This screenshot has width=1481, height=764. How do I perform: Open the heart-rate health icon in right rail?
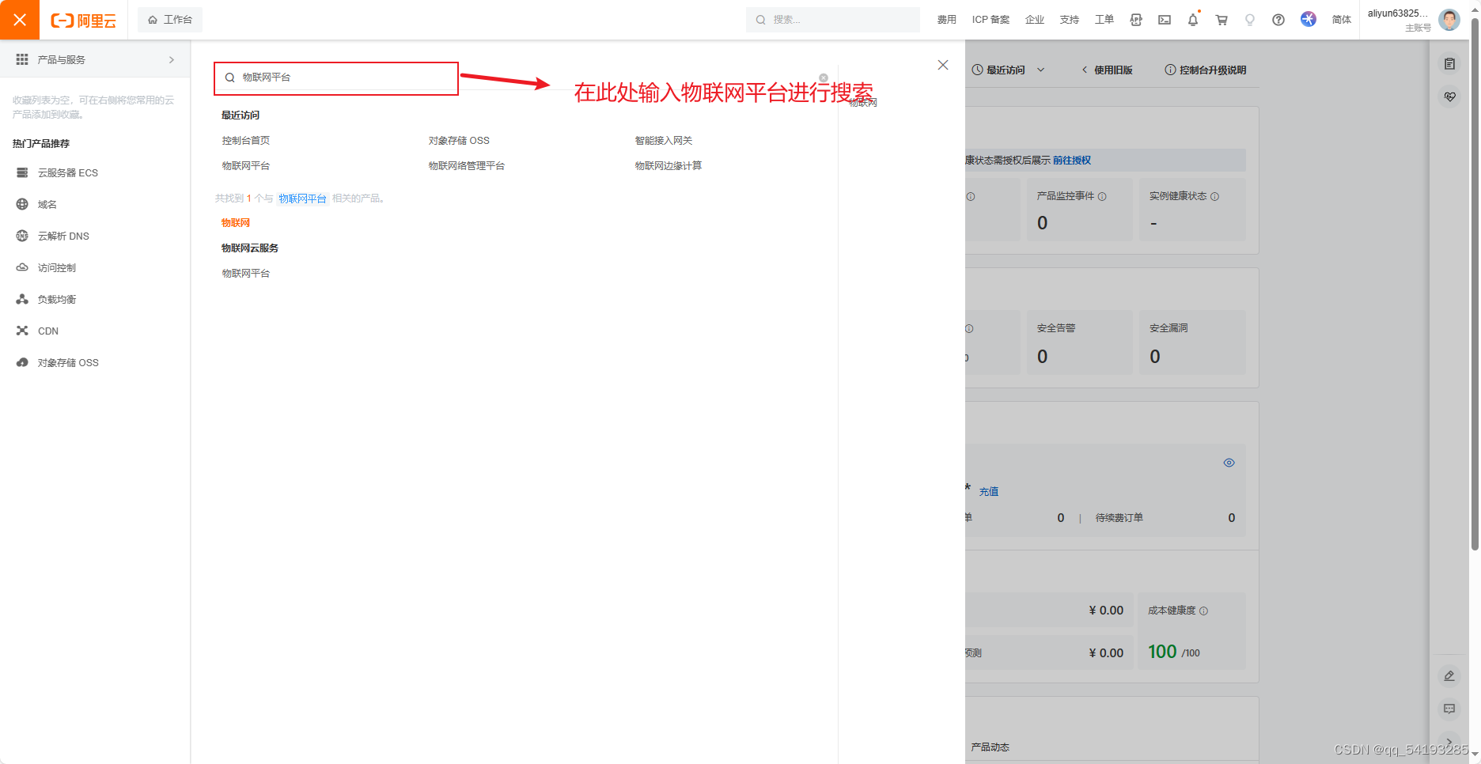pyautogui.click(x=1449, y=96)
